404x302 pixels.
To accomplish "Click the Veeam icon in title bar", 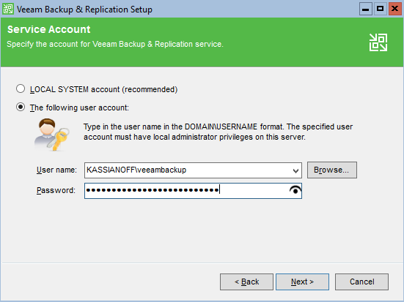I will click(x=8, y=9).
